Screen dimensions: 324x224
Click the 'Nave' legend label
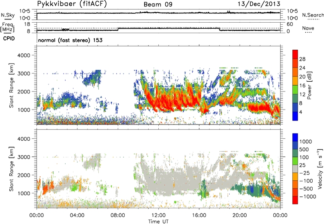(x=308, y=28)
